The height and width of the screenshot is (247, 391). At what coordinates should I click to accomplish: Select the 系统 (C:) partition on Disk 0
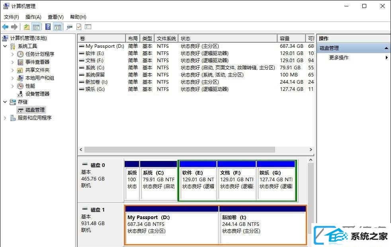pos(158,180)
